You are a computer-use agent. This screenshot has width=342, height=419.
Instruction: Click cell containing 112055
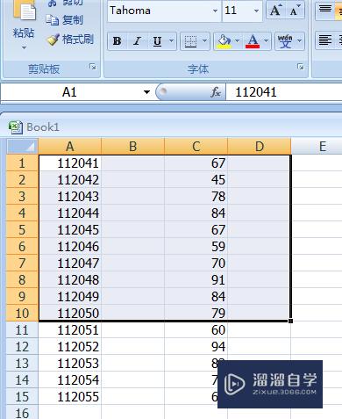pyautogui.click(x=70, y=397)
